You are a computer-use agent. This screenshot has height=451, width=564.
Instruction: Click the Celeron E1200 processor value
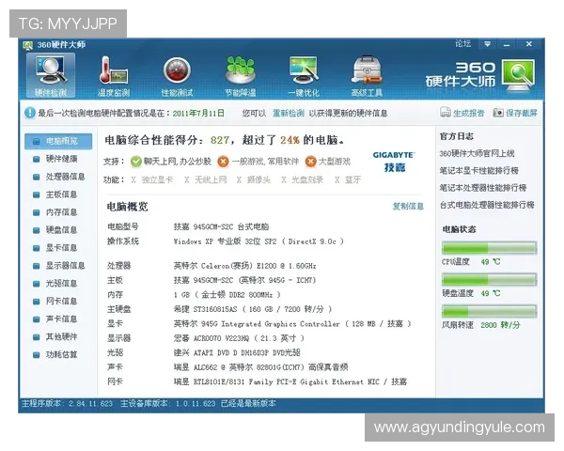click(x=245, y=266)
